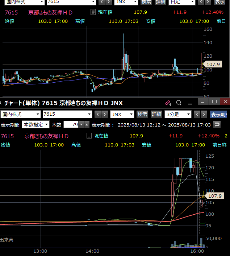Image resolution: width=230 pixels, height=256 pixels.
Task: Click the 107.9 price label on lower chart
Action: click(215, 196)
